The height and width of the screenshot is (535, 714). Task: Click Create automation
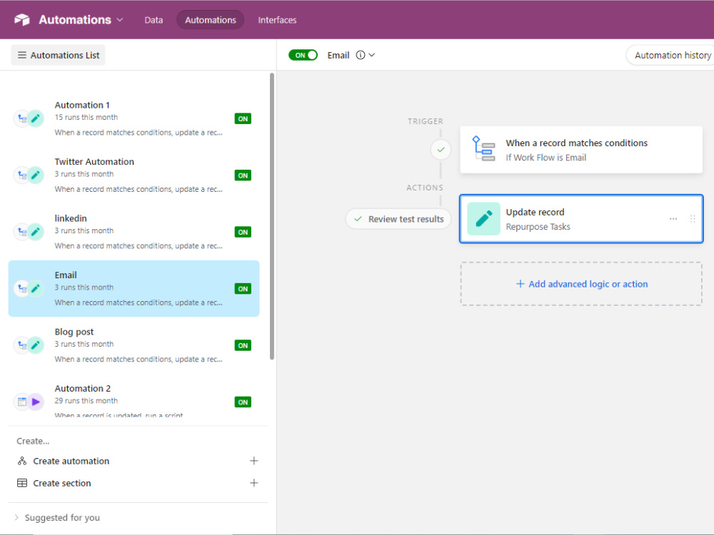click(71, 461)
